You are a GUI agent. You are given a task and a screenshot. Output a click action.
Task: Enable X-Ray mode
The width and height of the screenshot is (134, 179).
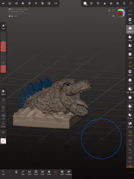(29, 173)
